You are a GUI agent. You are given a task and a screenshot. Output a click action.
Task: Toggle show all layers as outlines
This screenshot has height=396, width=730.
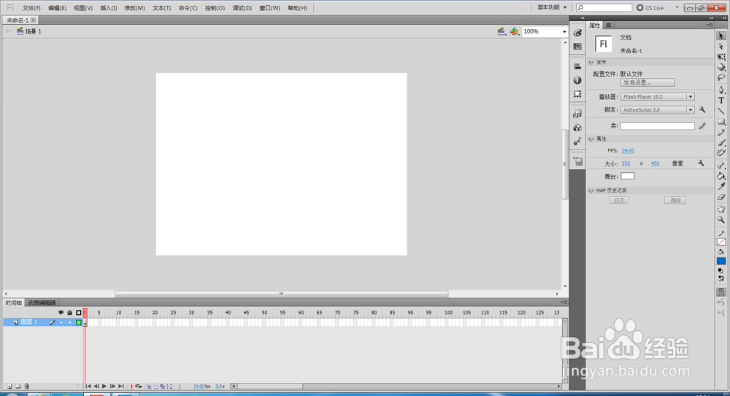click(x=78, y=313)
